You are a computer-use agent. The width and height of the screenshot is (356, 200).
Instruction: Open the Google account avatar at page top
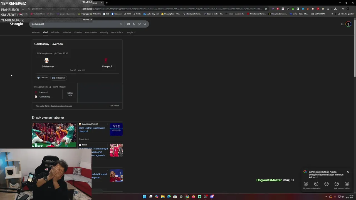pyautogui.click(x=348, y=24)
